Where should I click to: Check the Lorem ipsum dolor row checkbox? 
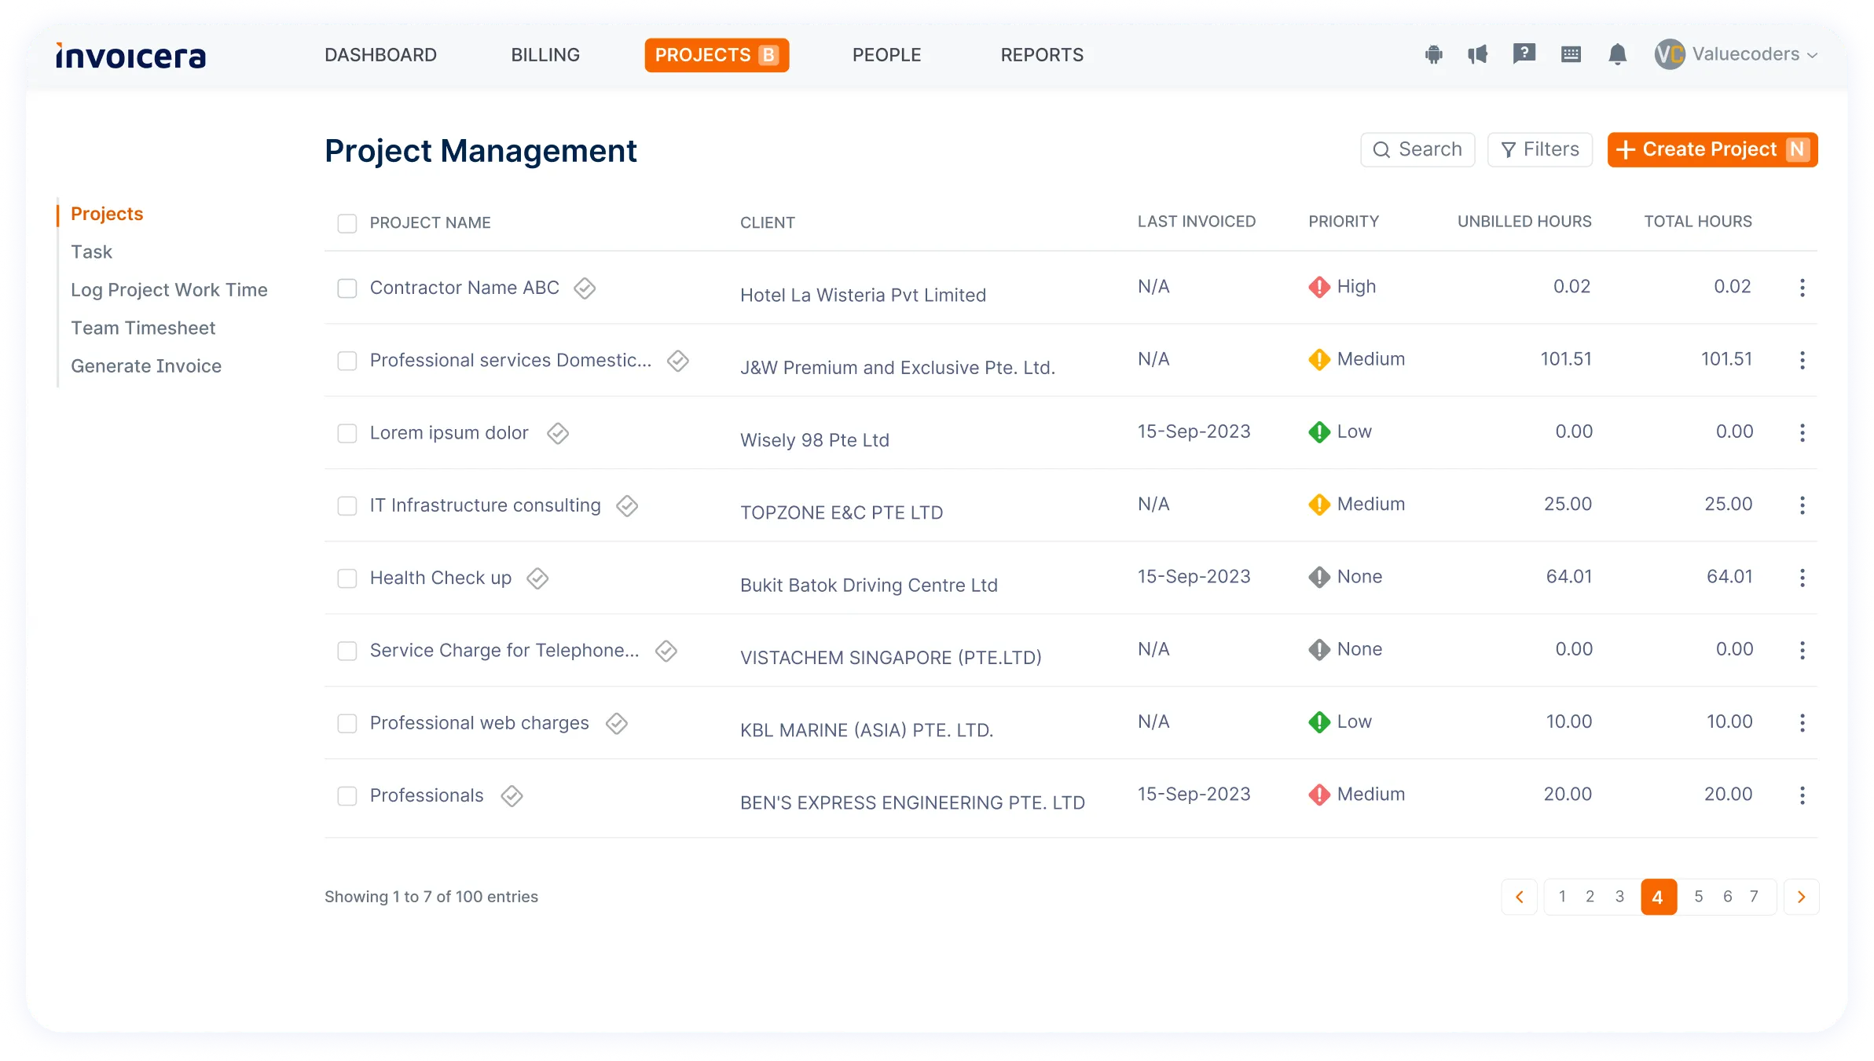[347, 433]
